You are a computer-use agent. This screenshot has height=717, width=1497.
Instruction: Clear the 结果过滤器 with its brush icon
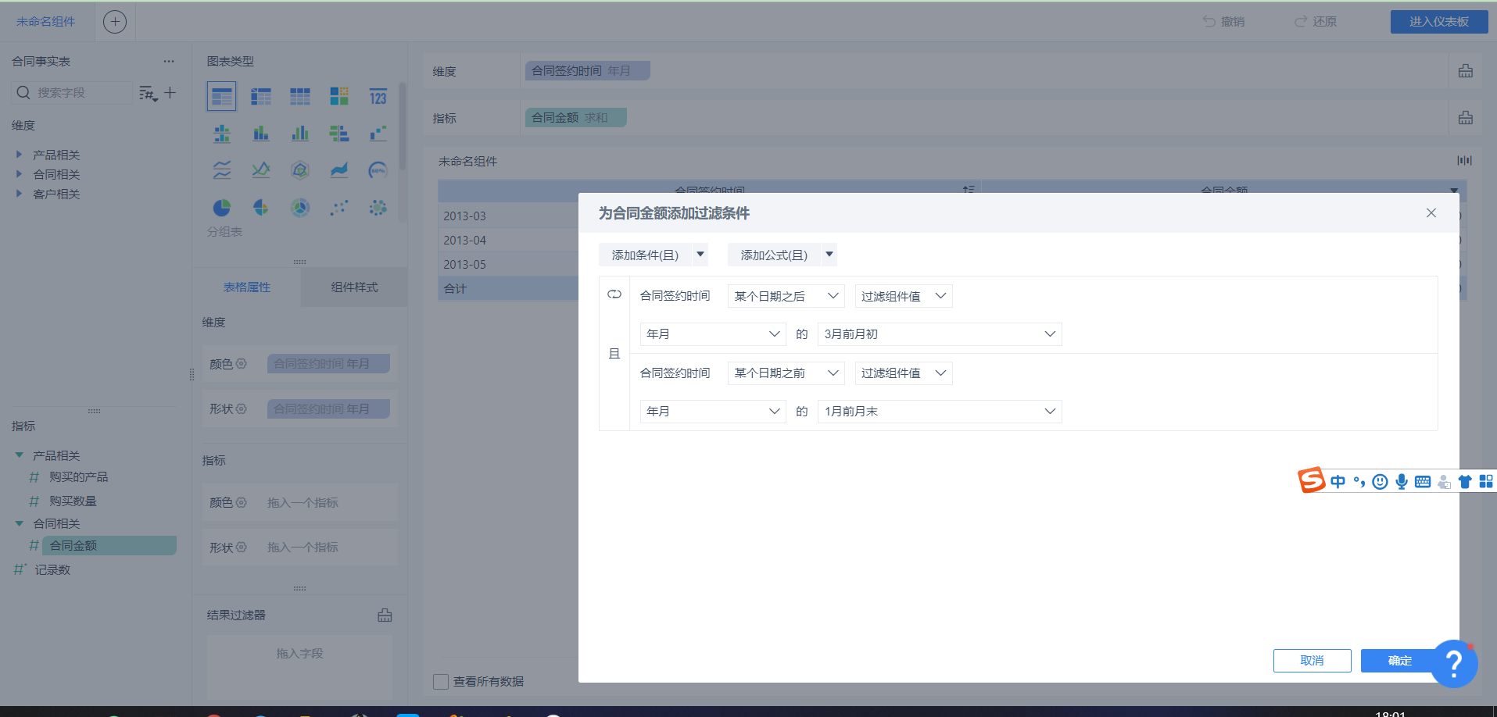385,615
